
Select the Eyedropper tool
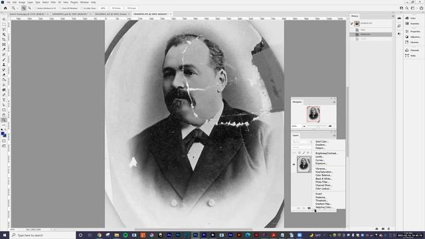pos(4,50)
